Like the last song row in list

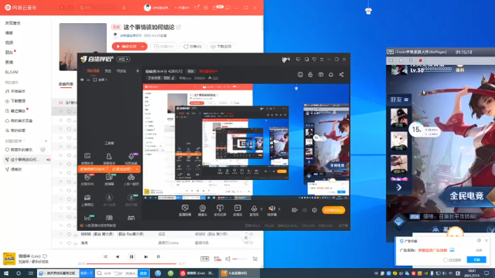click(x=69, y=243)
